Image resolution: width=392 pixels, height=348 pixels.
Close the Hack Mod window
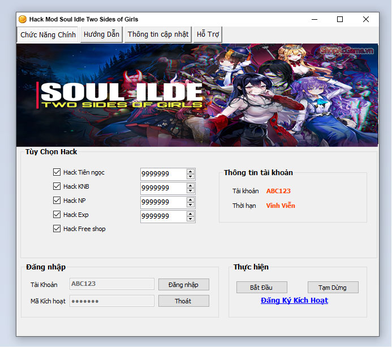pyautogui.click(x=366, y=19)
